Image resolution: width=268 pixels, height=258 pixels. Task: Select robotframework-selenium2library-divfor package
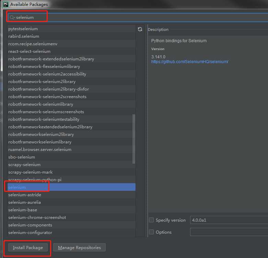(72, 89)
